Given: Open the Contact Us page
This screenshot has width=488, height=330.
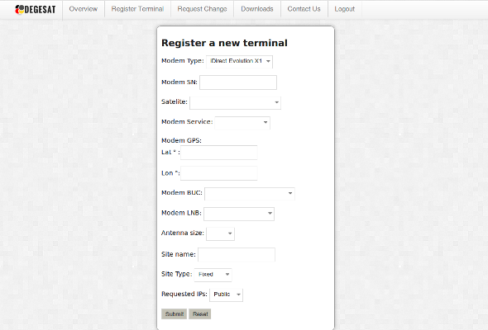Looking at the screenshot, I should (304, 9).
